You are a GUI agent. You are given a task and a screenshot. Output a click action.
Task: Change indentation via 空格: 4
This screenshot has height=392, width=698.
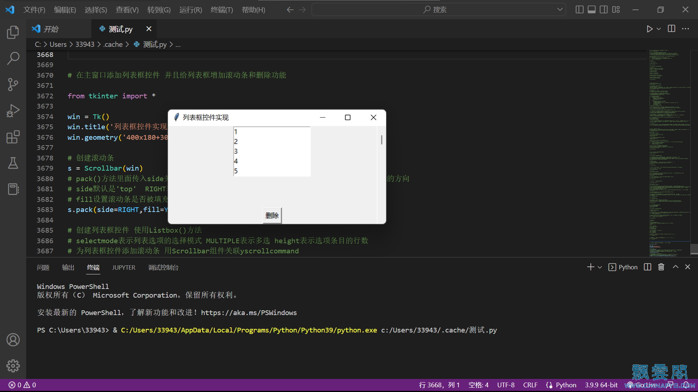(478, 385)
